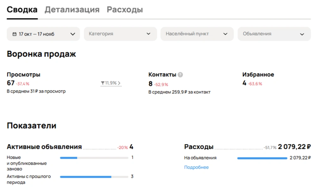The image size is (324, 195).
Task: Click the Просмотры value 67
Action: 10,83
